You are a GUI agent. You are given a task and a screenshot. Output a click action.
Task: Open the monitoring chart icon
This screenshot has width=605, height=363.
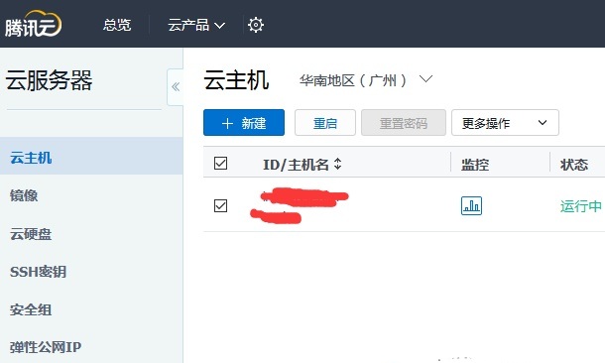[471, 205]
